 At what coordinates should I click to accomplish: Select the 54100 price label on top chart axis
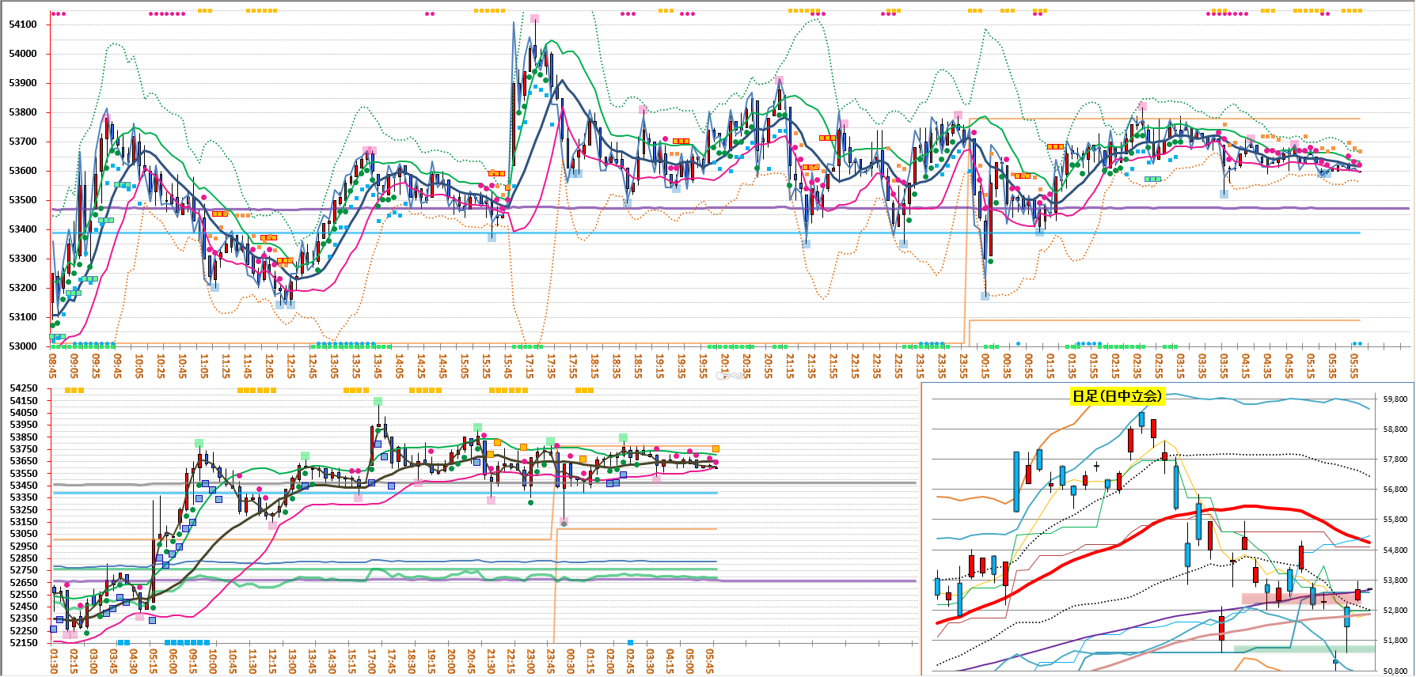coord(23,25)
